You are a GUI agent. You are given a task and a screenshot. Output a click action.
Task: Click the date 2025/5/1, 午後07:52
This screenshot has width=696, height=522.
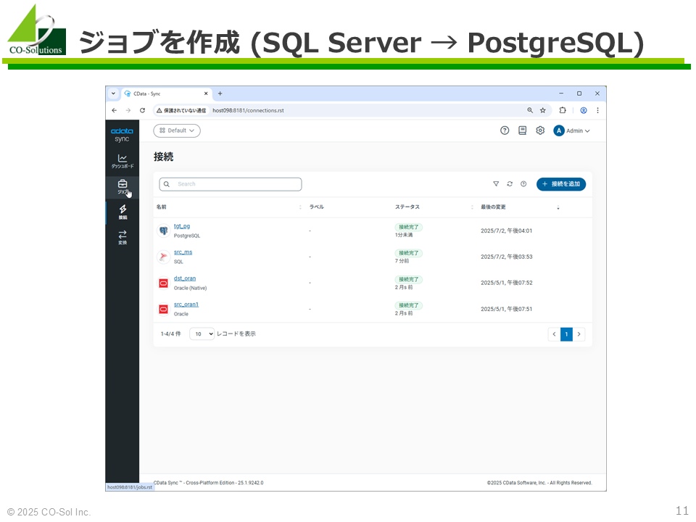(507, 283)
